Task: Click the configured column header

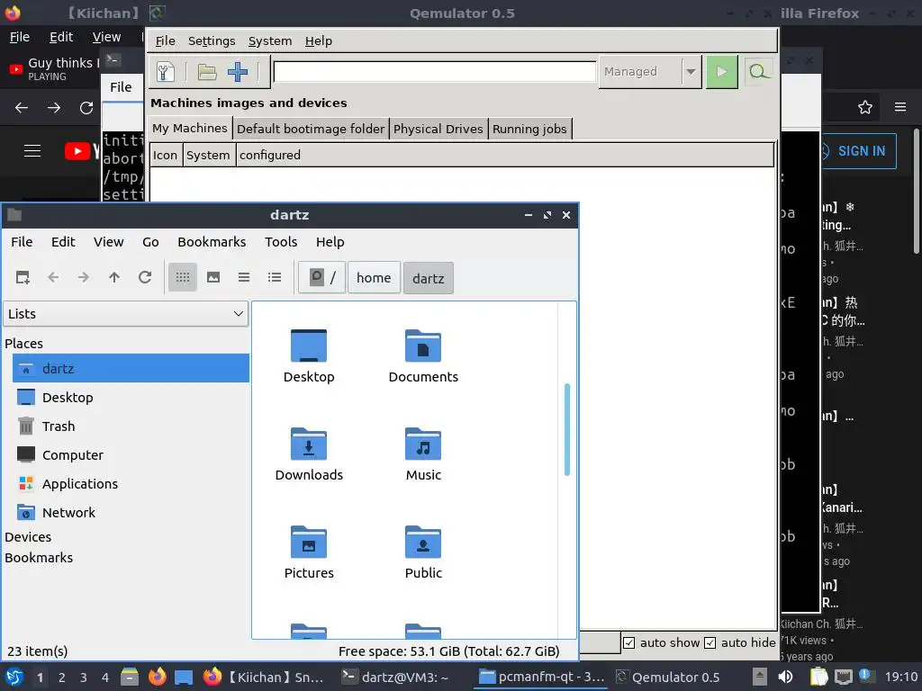Action: click(x=504, y=155)
